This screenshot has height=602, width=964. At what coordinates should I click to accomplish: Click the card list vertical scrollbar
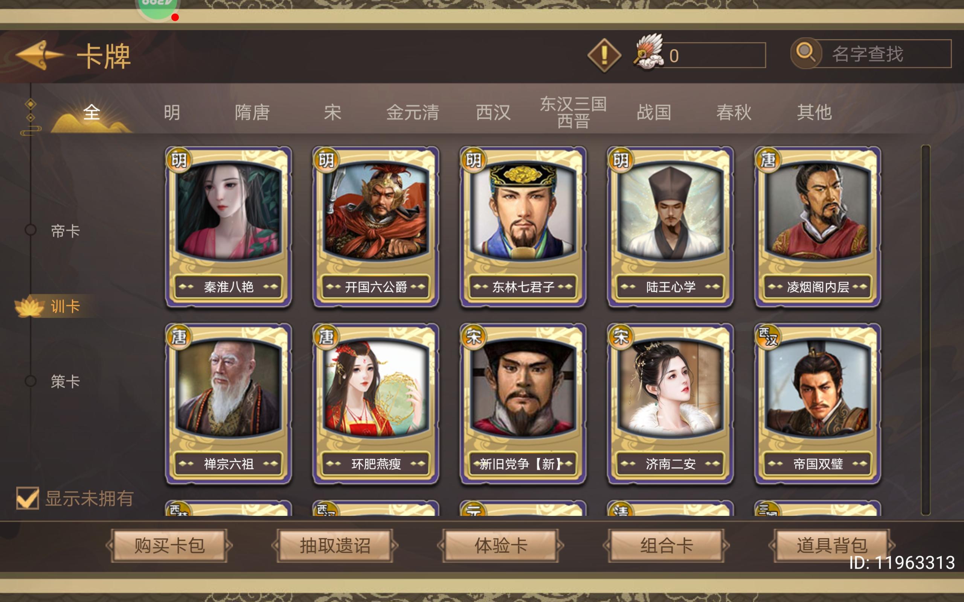(926, 330)
